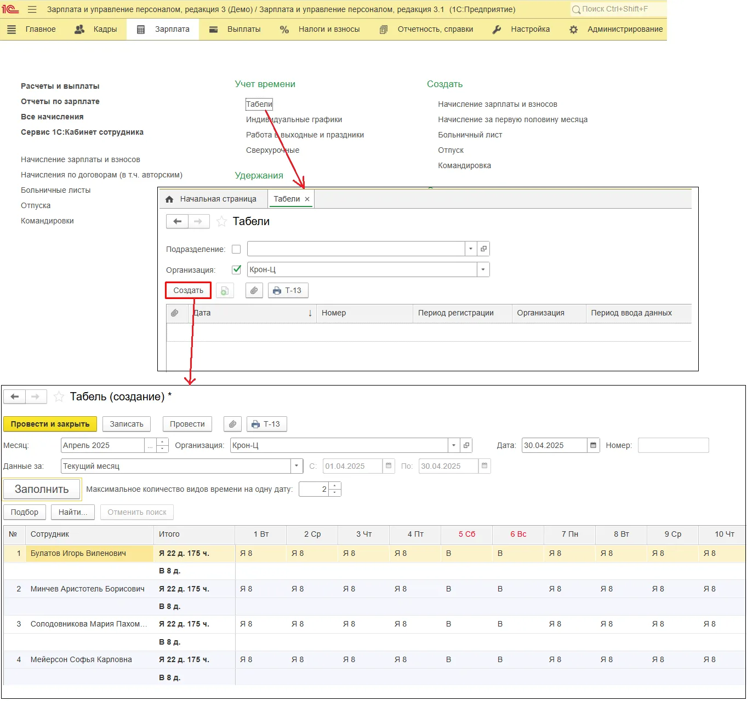Viewport: 747px width, 701px height.
Task: Star the Табель (создание) form as favorite
Action: [x=59, y=397]
